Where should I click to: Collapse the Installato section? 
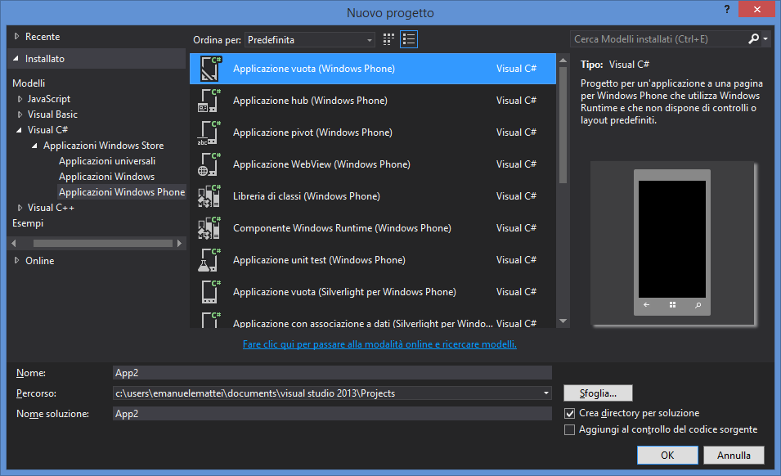point(16,59)
